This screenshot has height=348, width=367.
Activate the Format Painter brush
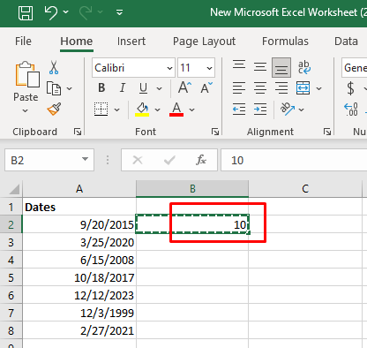click(54, 110)
